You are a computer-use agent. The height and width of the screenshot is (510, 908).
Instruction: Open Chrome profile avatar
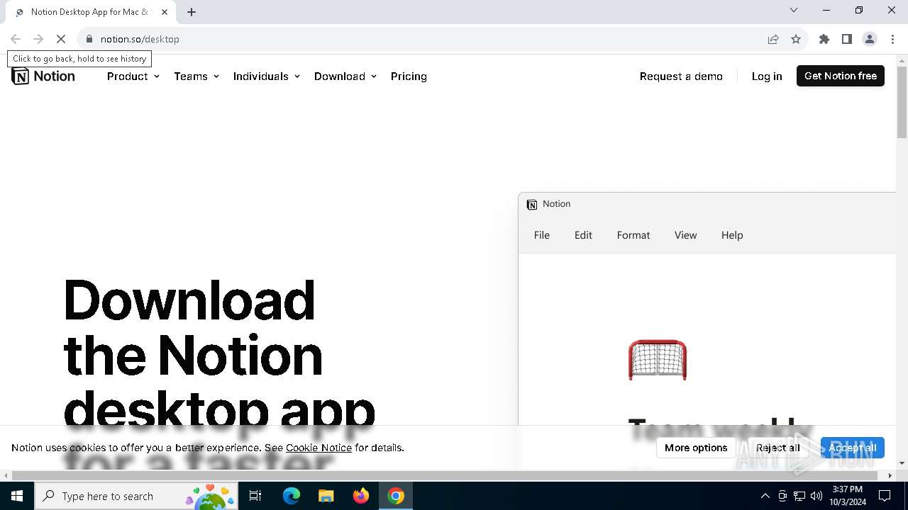point(870,39)
